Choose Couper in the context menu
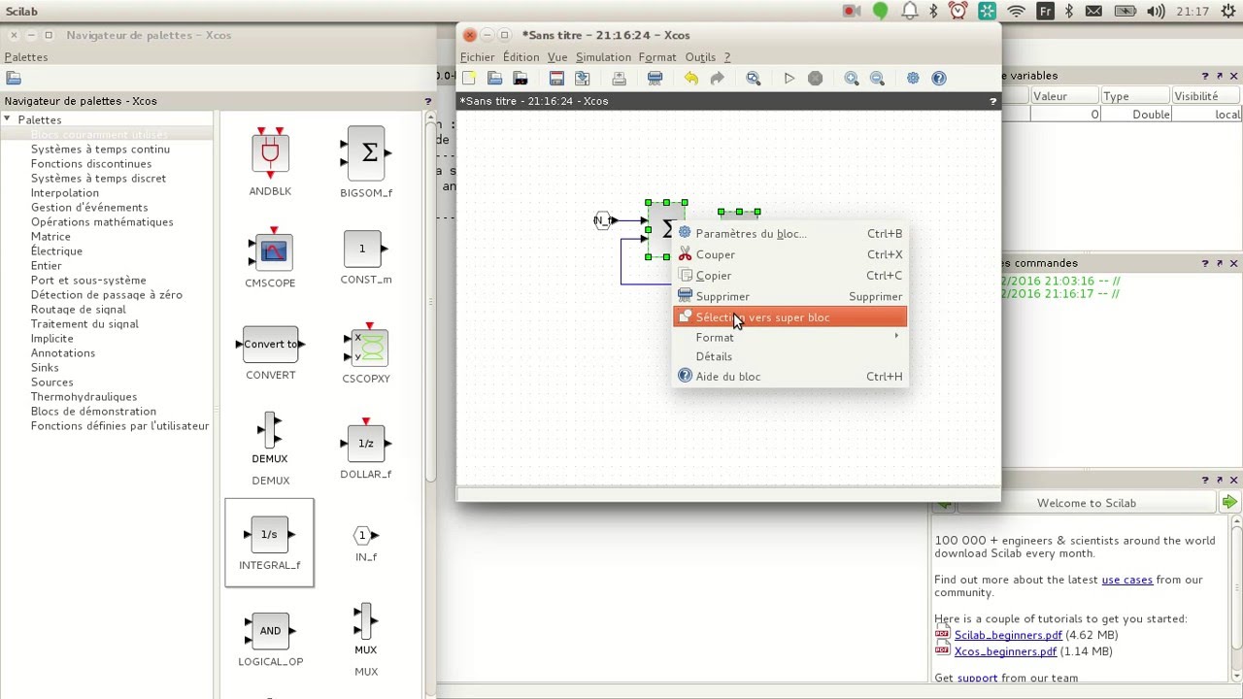Image resolution: width=1243 pixels, height=699 pixels. (789, 254)
